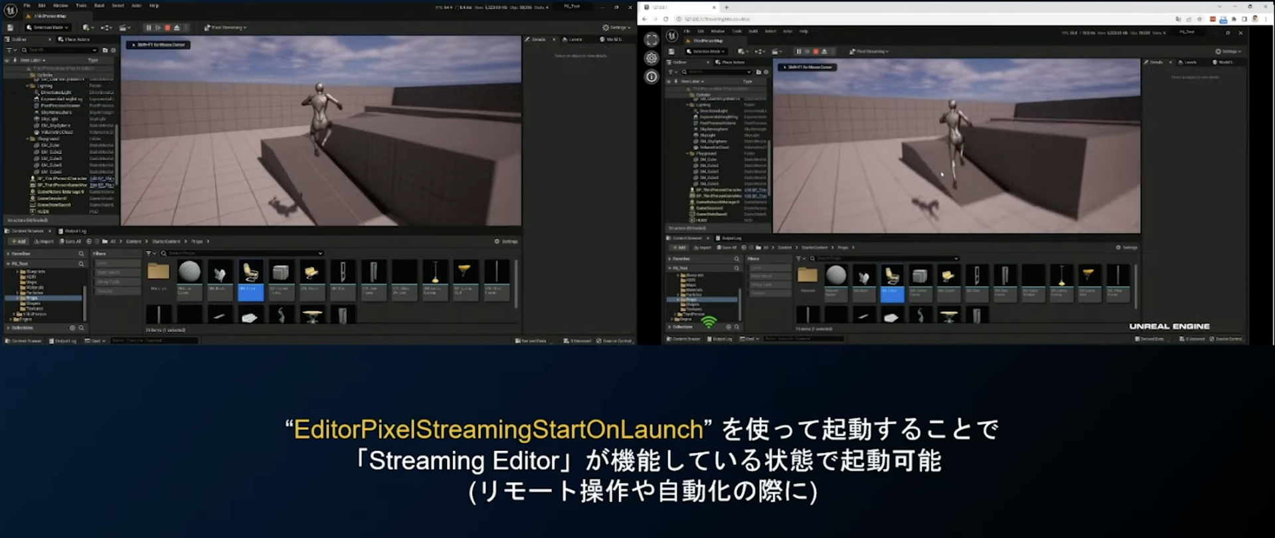The height and width of the screenshot is (538, 1275).
Task: Stop play in streamed editor in browser
Action: pyautogui.click(x=816, y=51)
